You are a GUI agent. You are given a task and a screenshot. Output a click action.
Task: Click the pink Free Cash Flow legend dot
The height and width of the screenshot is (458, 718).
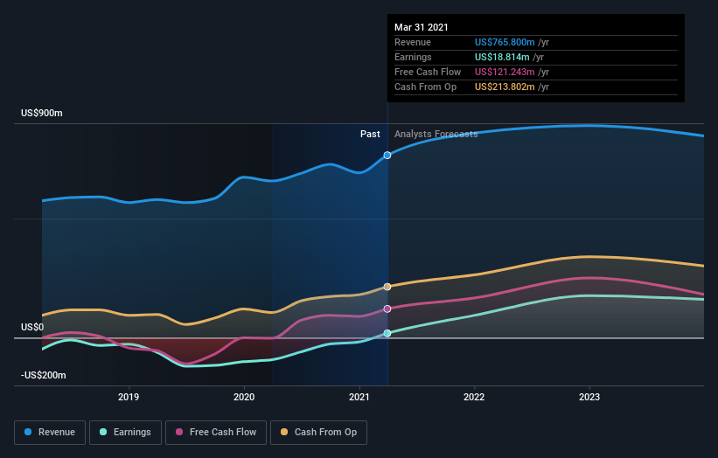coord(179,432)
